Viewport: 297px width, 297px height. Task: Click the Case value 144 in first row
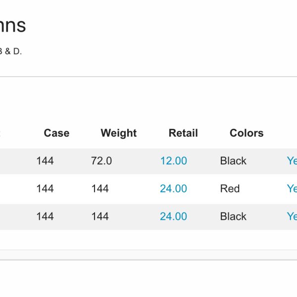pyautogui.click(x=45, y=161)
